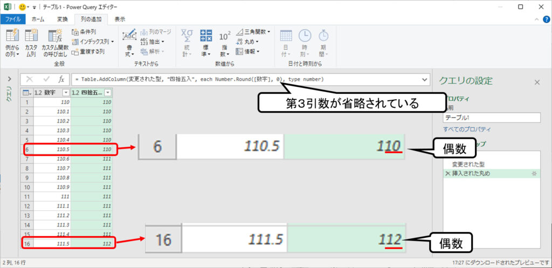Confirm formula with the checkmark icon
The width and height of the screenshot is (552, 268).
[x=46, y=80]
